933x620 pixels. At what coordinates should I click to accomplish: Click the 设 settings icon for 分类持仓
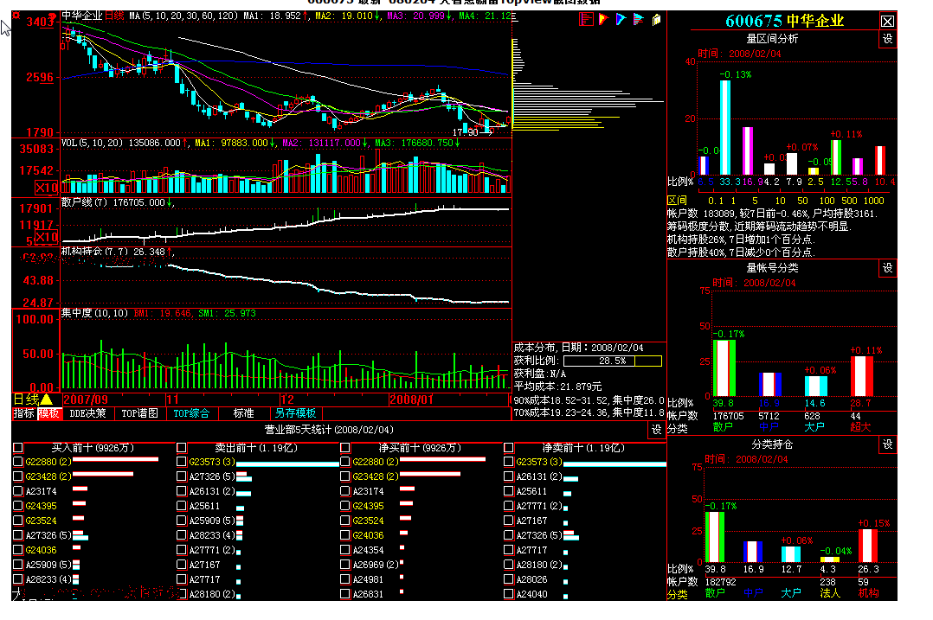887,444
